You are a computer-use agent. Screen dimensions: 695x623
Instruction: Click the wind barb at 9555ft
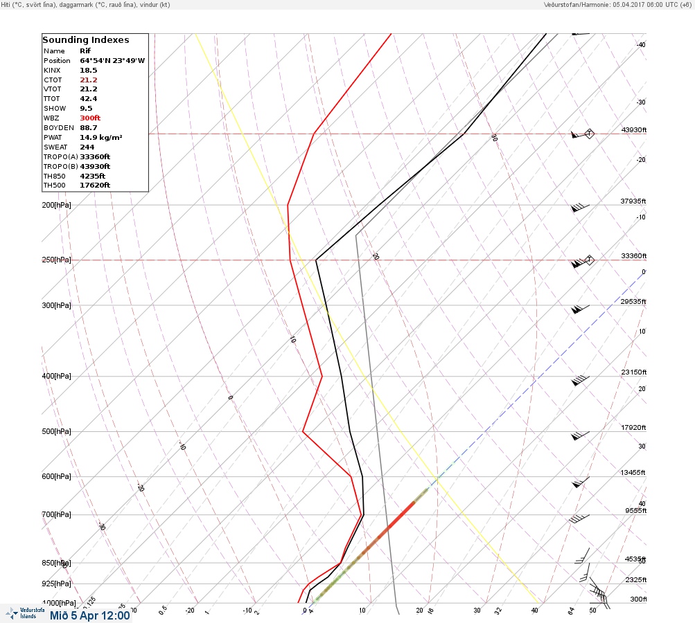coord(579,518)
